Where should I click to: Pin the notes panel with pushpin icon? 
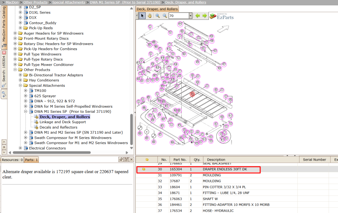[121, 159]
